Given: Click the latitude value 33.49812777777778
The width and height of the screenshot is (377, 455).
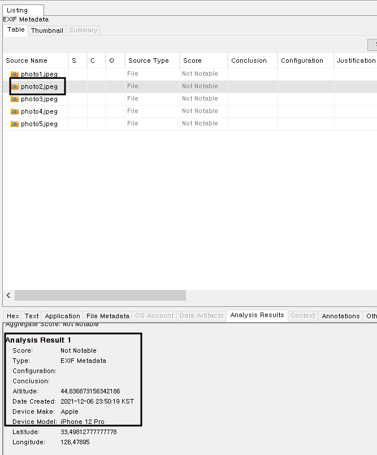Looking at the screenshot, I should (89, 432).
